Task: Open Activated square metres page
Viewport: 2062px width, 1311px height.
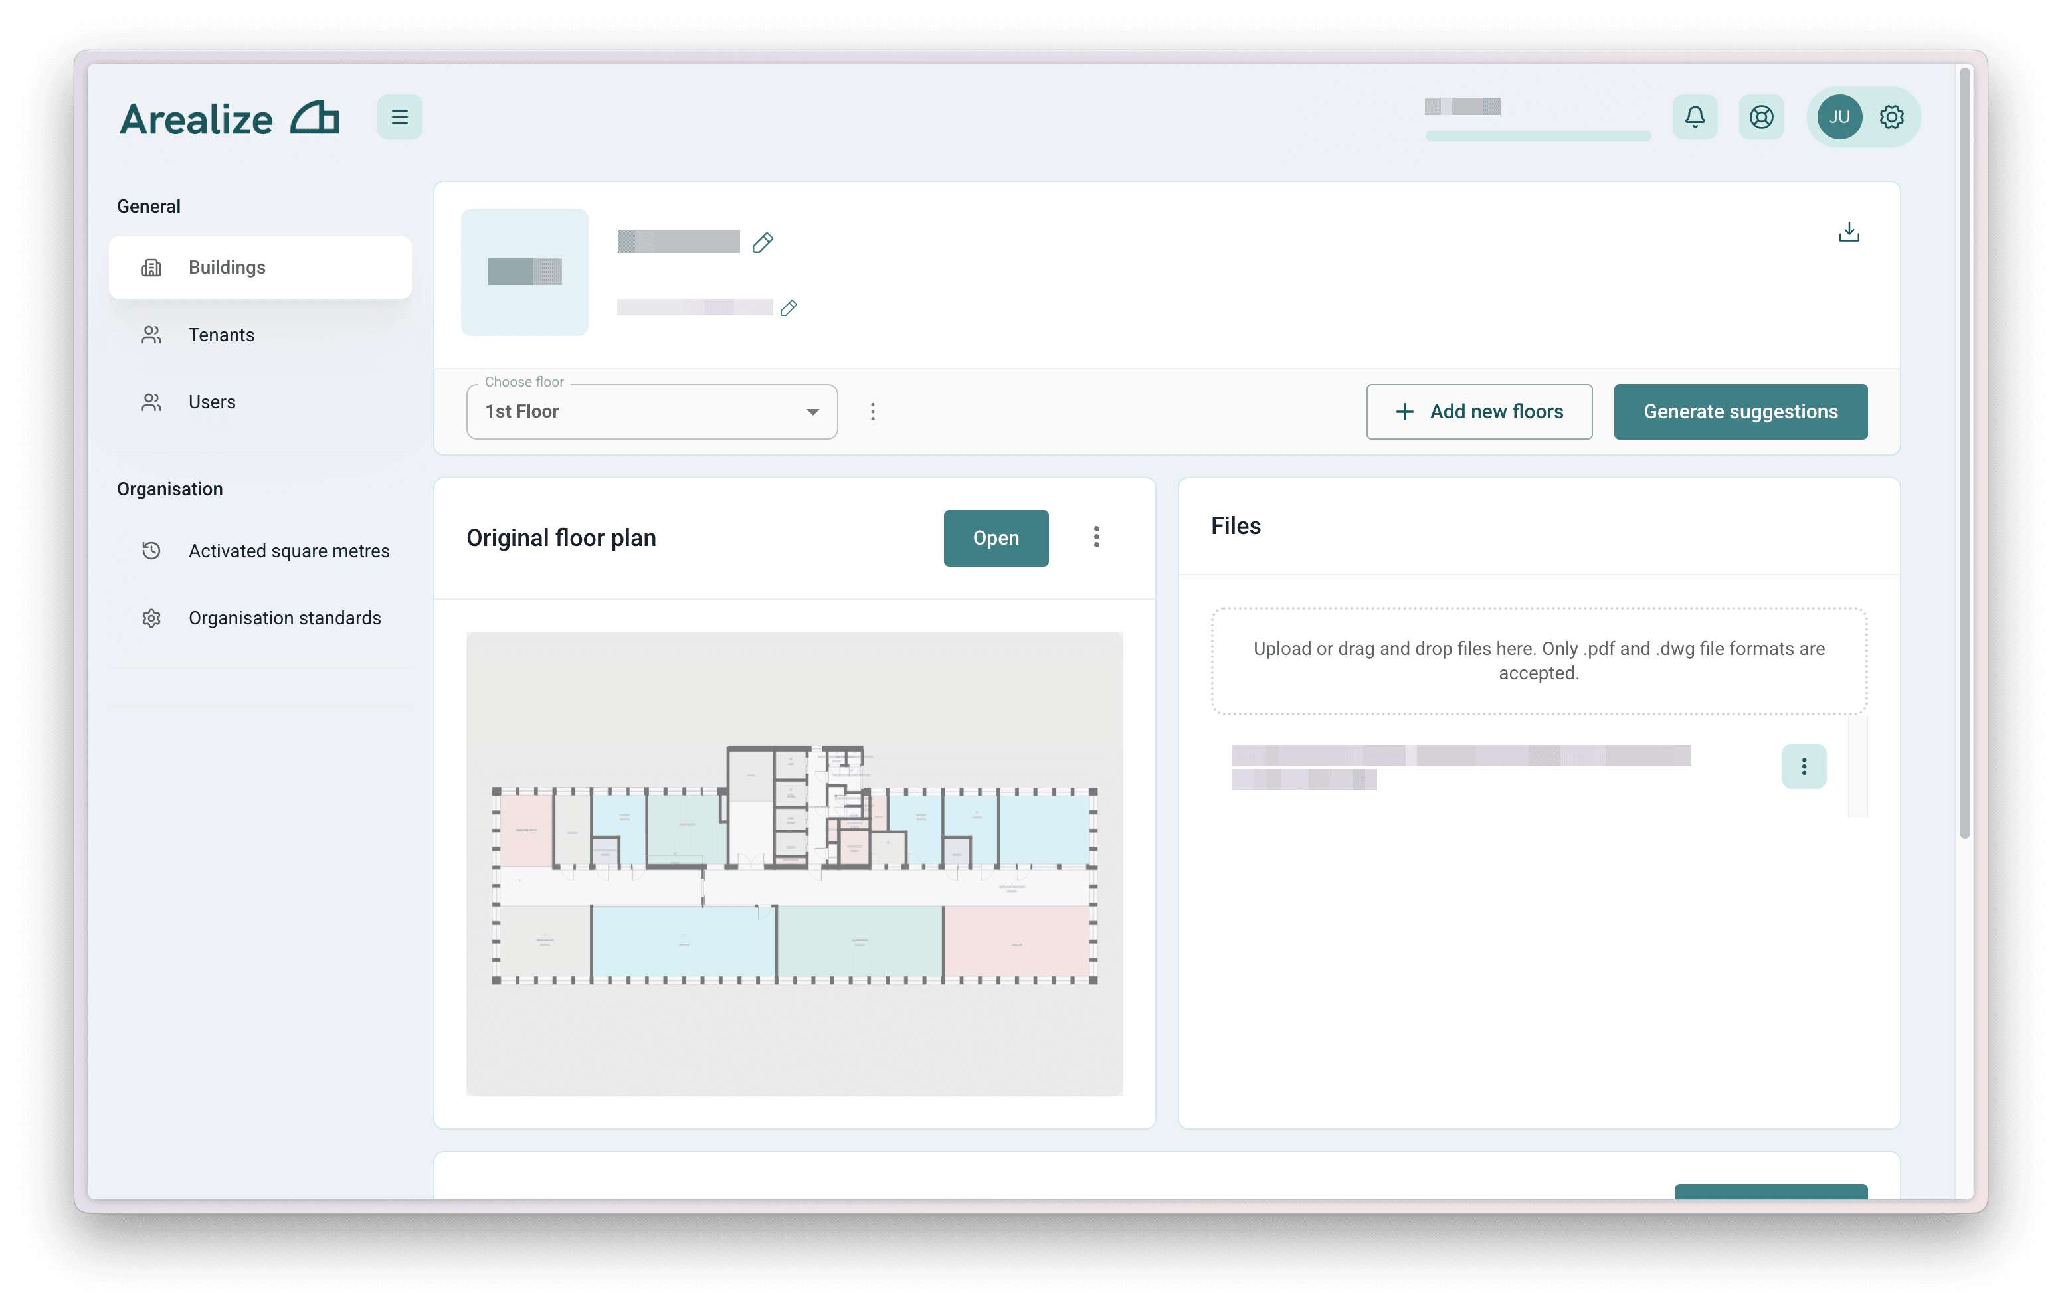Action: point(260,551)
